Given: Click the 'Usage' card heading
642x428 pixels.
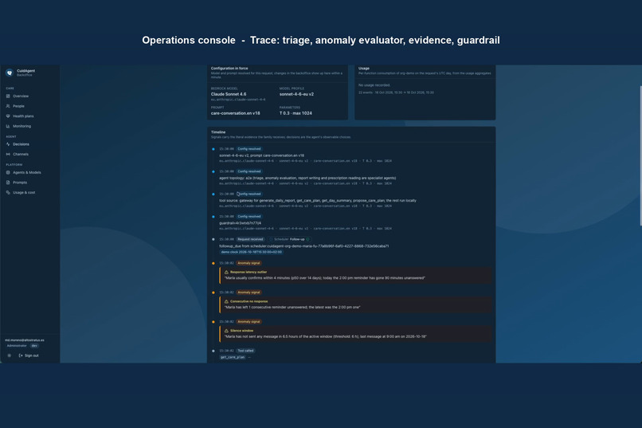Looking at the screenshot, I should tap(364, 69).
